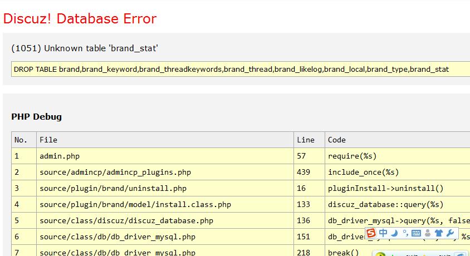Click the Sogou input method logo icon
470x256 pixels.
click(371, 233)
